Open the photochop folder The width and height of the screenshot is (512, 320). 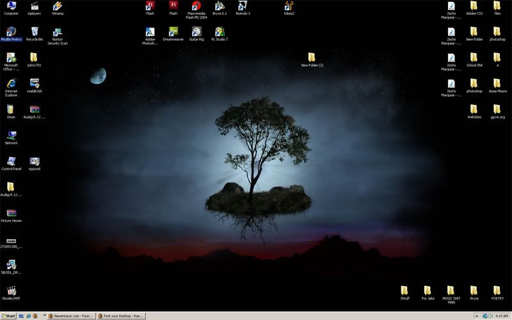click(497, 34)
